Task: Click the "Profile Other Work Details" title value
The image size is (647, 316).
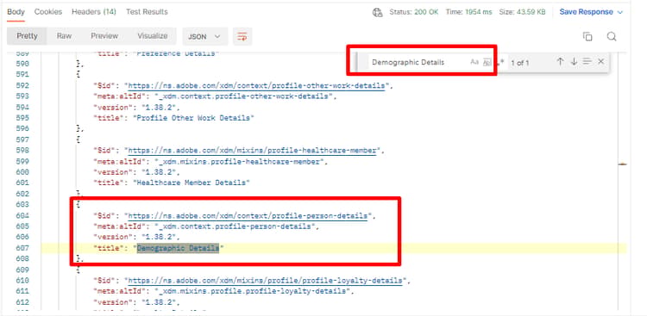Action: [193, 118]
